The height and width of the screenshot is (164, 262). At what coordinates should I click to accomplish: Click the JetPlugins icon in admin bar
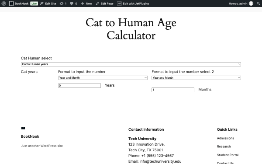click(x=119, y=3)
